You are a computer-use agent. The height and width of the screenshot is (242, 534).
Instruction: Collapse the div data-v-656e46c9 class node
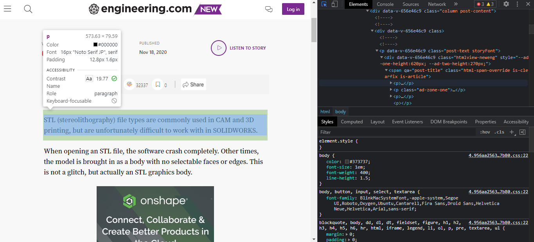coord(372,31)
